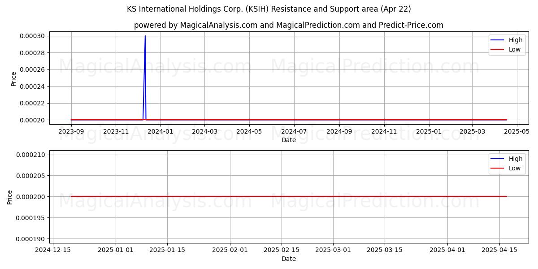The height and width of the screenshot is (269, 538).
Task: Click the 0.00030 y-axis label
Action: pos(33,36)
